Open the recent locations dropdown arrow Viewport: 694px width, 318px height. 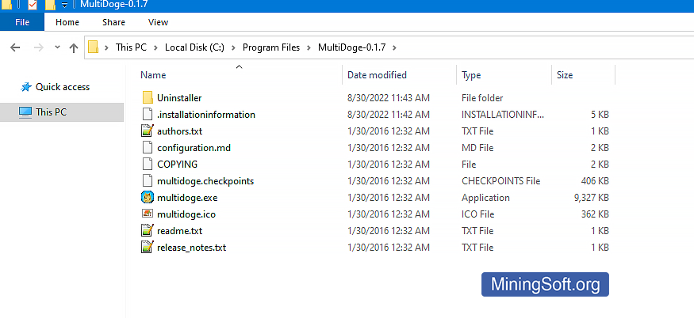pyautogui.click(x=57, y=47)
